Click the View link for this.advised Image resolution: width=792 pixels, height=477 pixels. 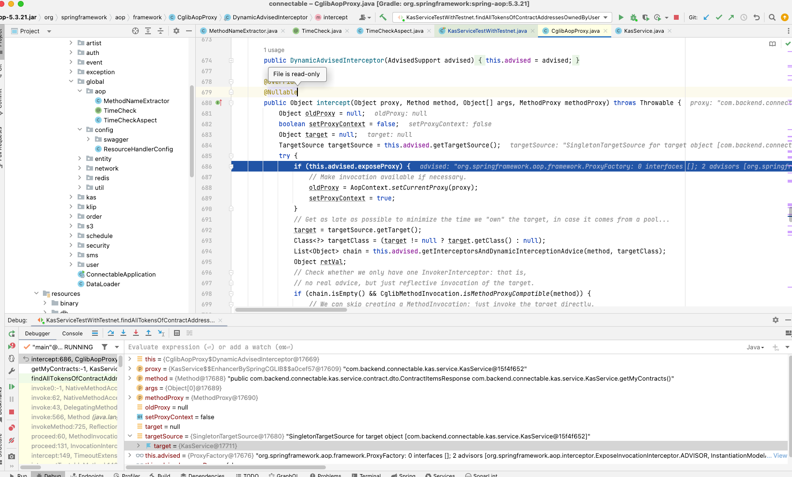[780, 455]
